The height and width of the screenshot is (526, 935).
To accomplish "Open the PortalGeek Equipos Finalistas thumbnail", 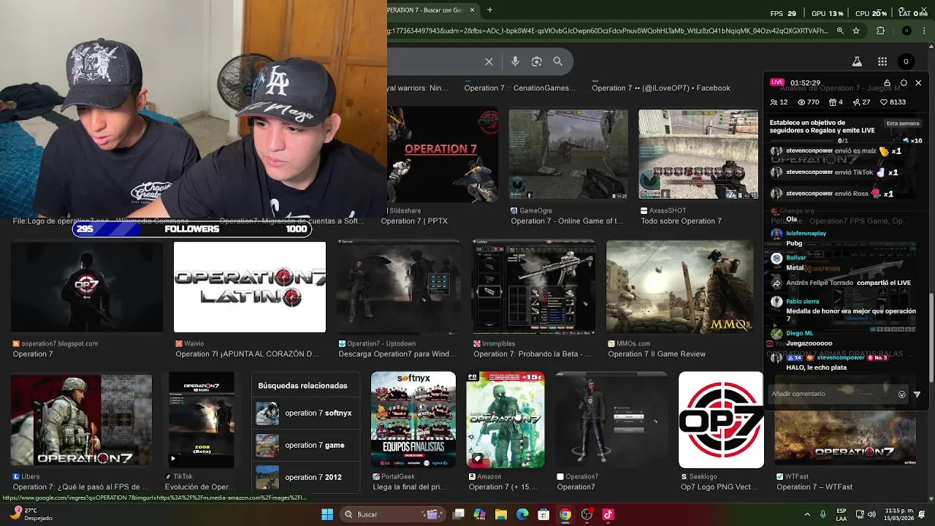I will coord(413,420).
